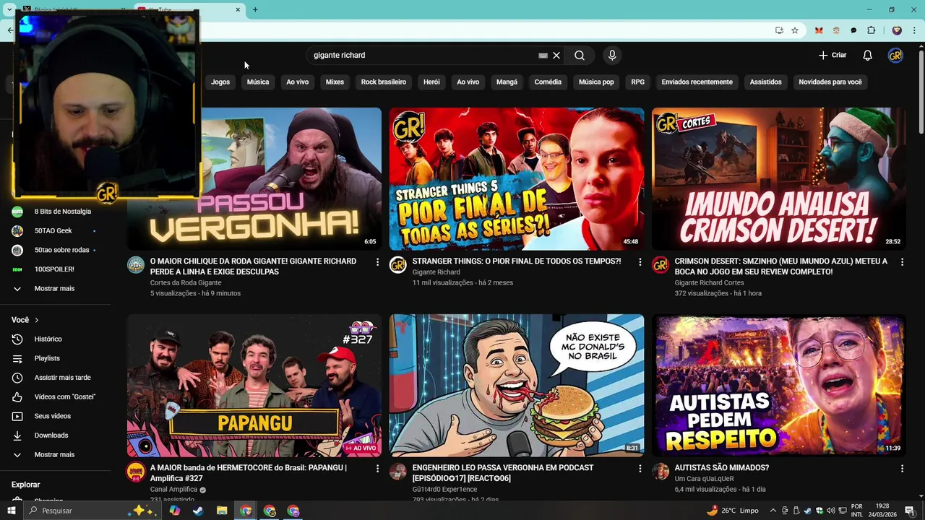Open more options for O MAIOR CHILIQUE video
The width and height of the screenshot is (925, 520).
(377, 262)
